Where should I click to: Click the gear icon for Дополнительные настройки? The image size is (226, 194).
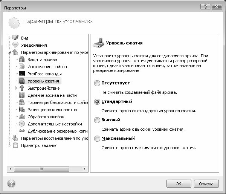[x=22, y=124]
